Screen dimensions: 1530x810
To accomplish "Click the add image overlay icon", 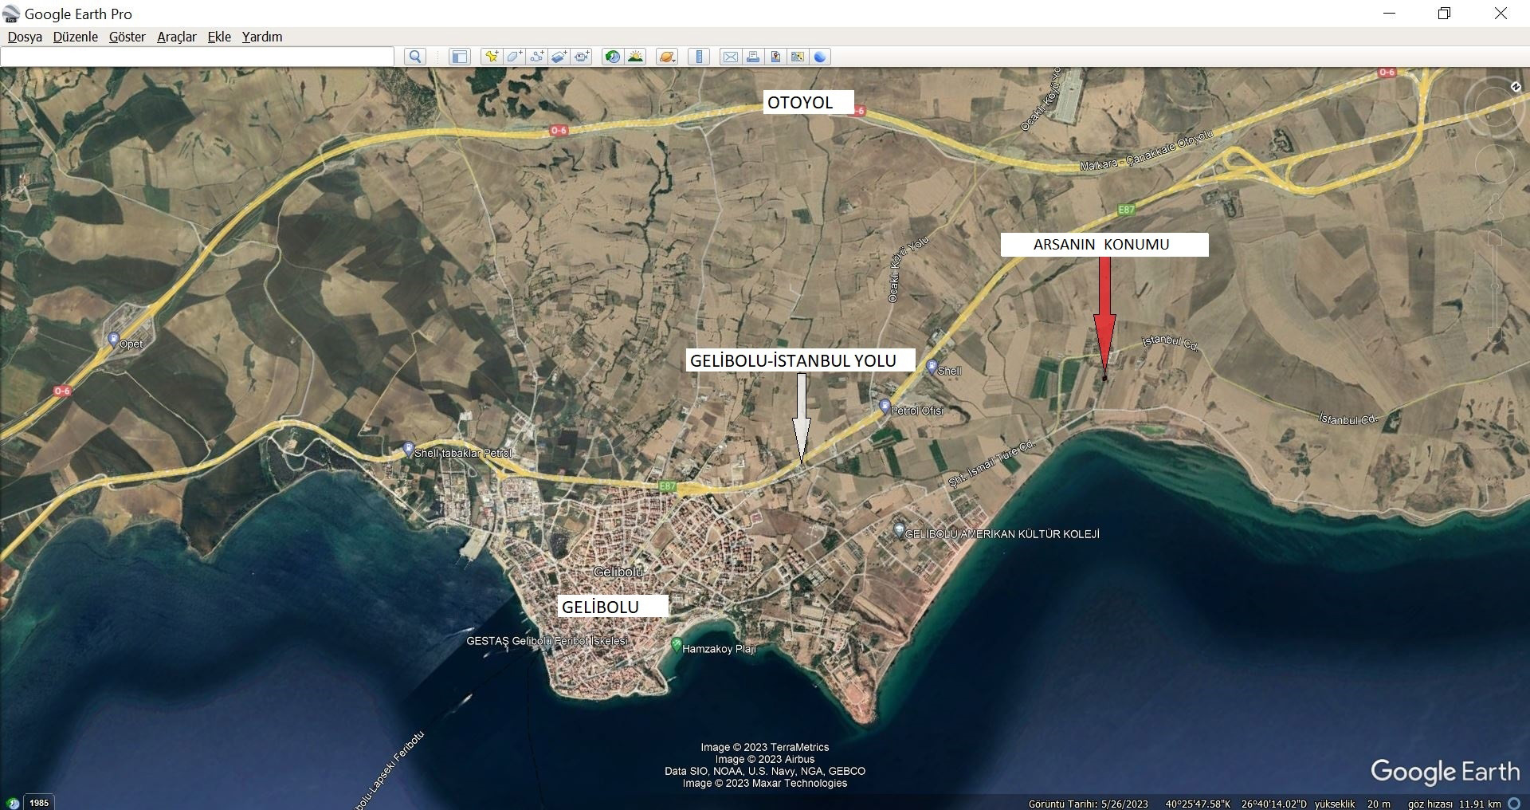I will 559,57.
